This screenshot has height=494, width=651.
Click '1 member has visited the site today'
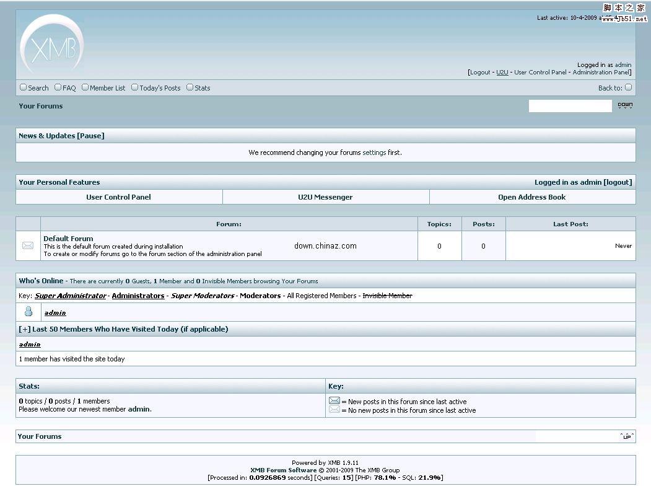click(72, 359)
